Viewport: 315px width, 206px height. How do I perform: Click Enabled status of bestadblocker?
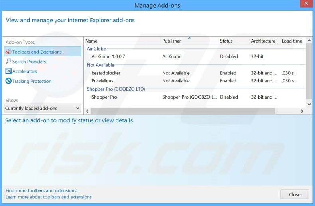(228, 73)
